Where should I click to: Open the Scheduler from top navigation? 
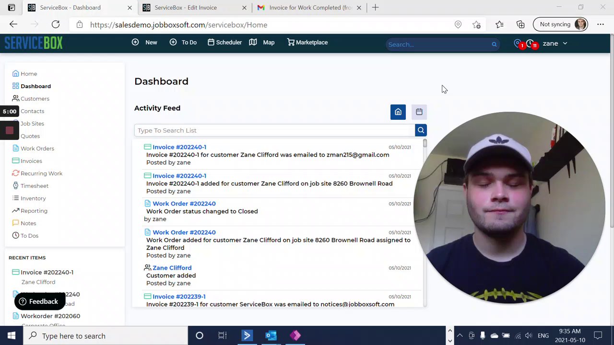click(x=224, y=42)
